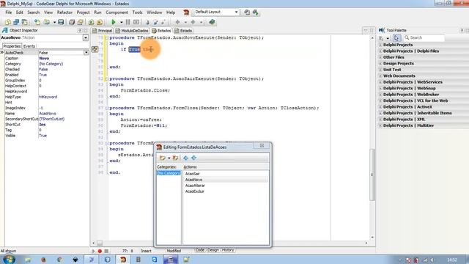Switch to the History view tab

click(228, 250)
